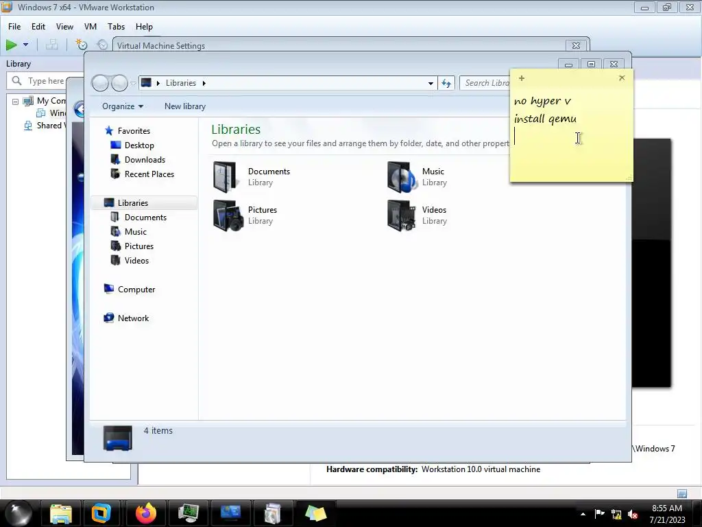Screen dimensions: 702x527
Task: Open VMware Workstation taskbar icon
Action: [x=101, y=513]
